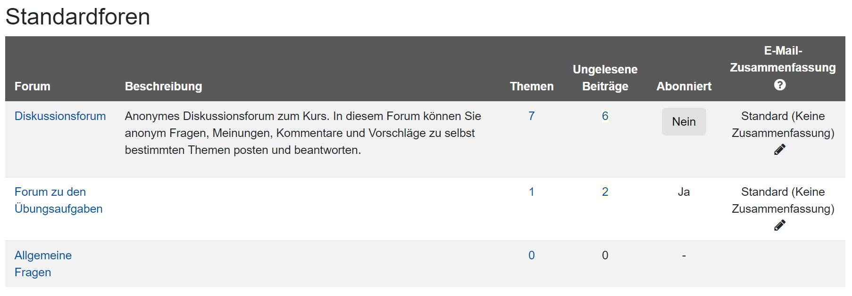Select the Beschreibung column header

click(x=163, y=86)
